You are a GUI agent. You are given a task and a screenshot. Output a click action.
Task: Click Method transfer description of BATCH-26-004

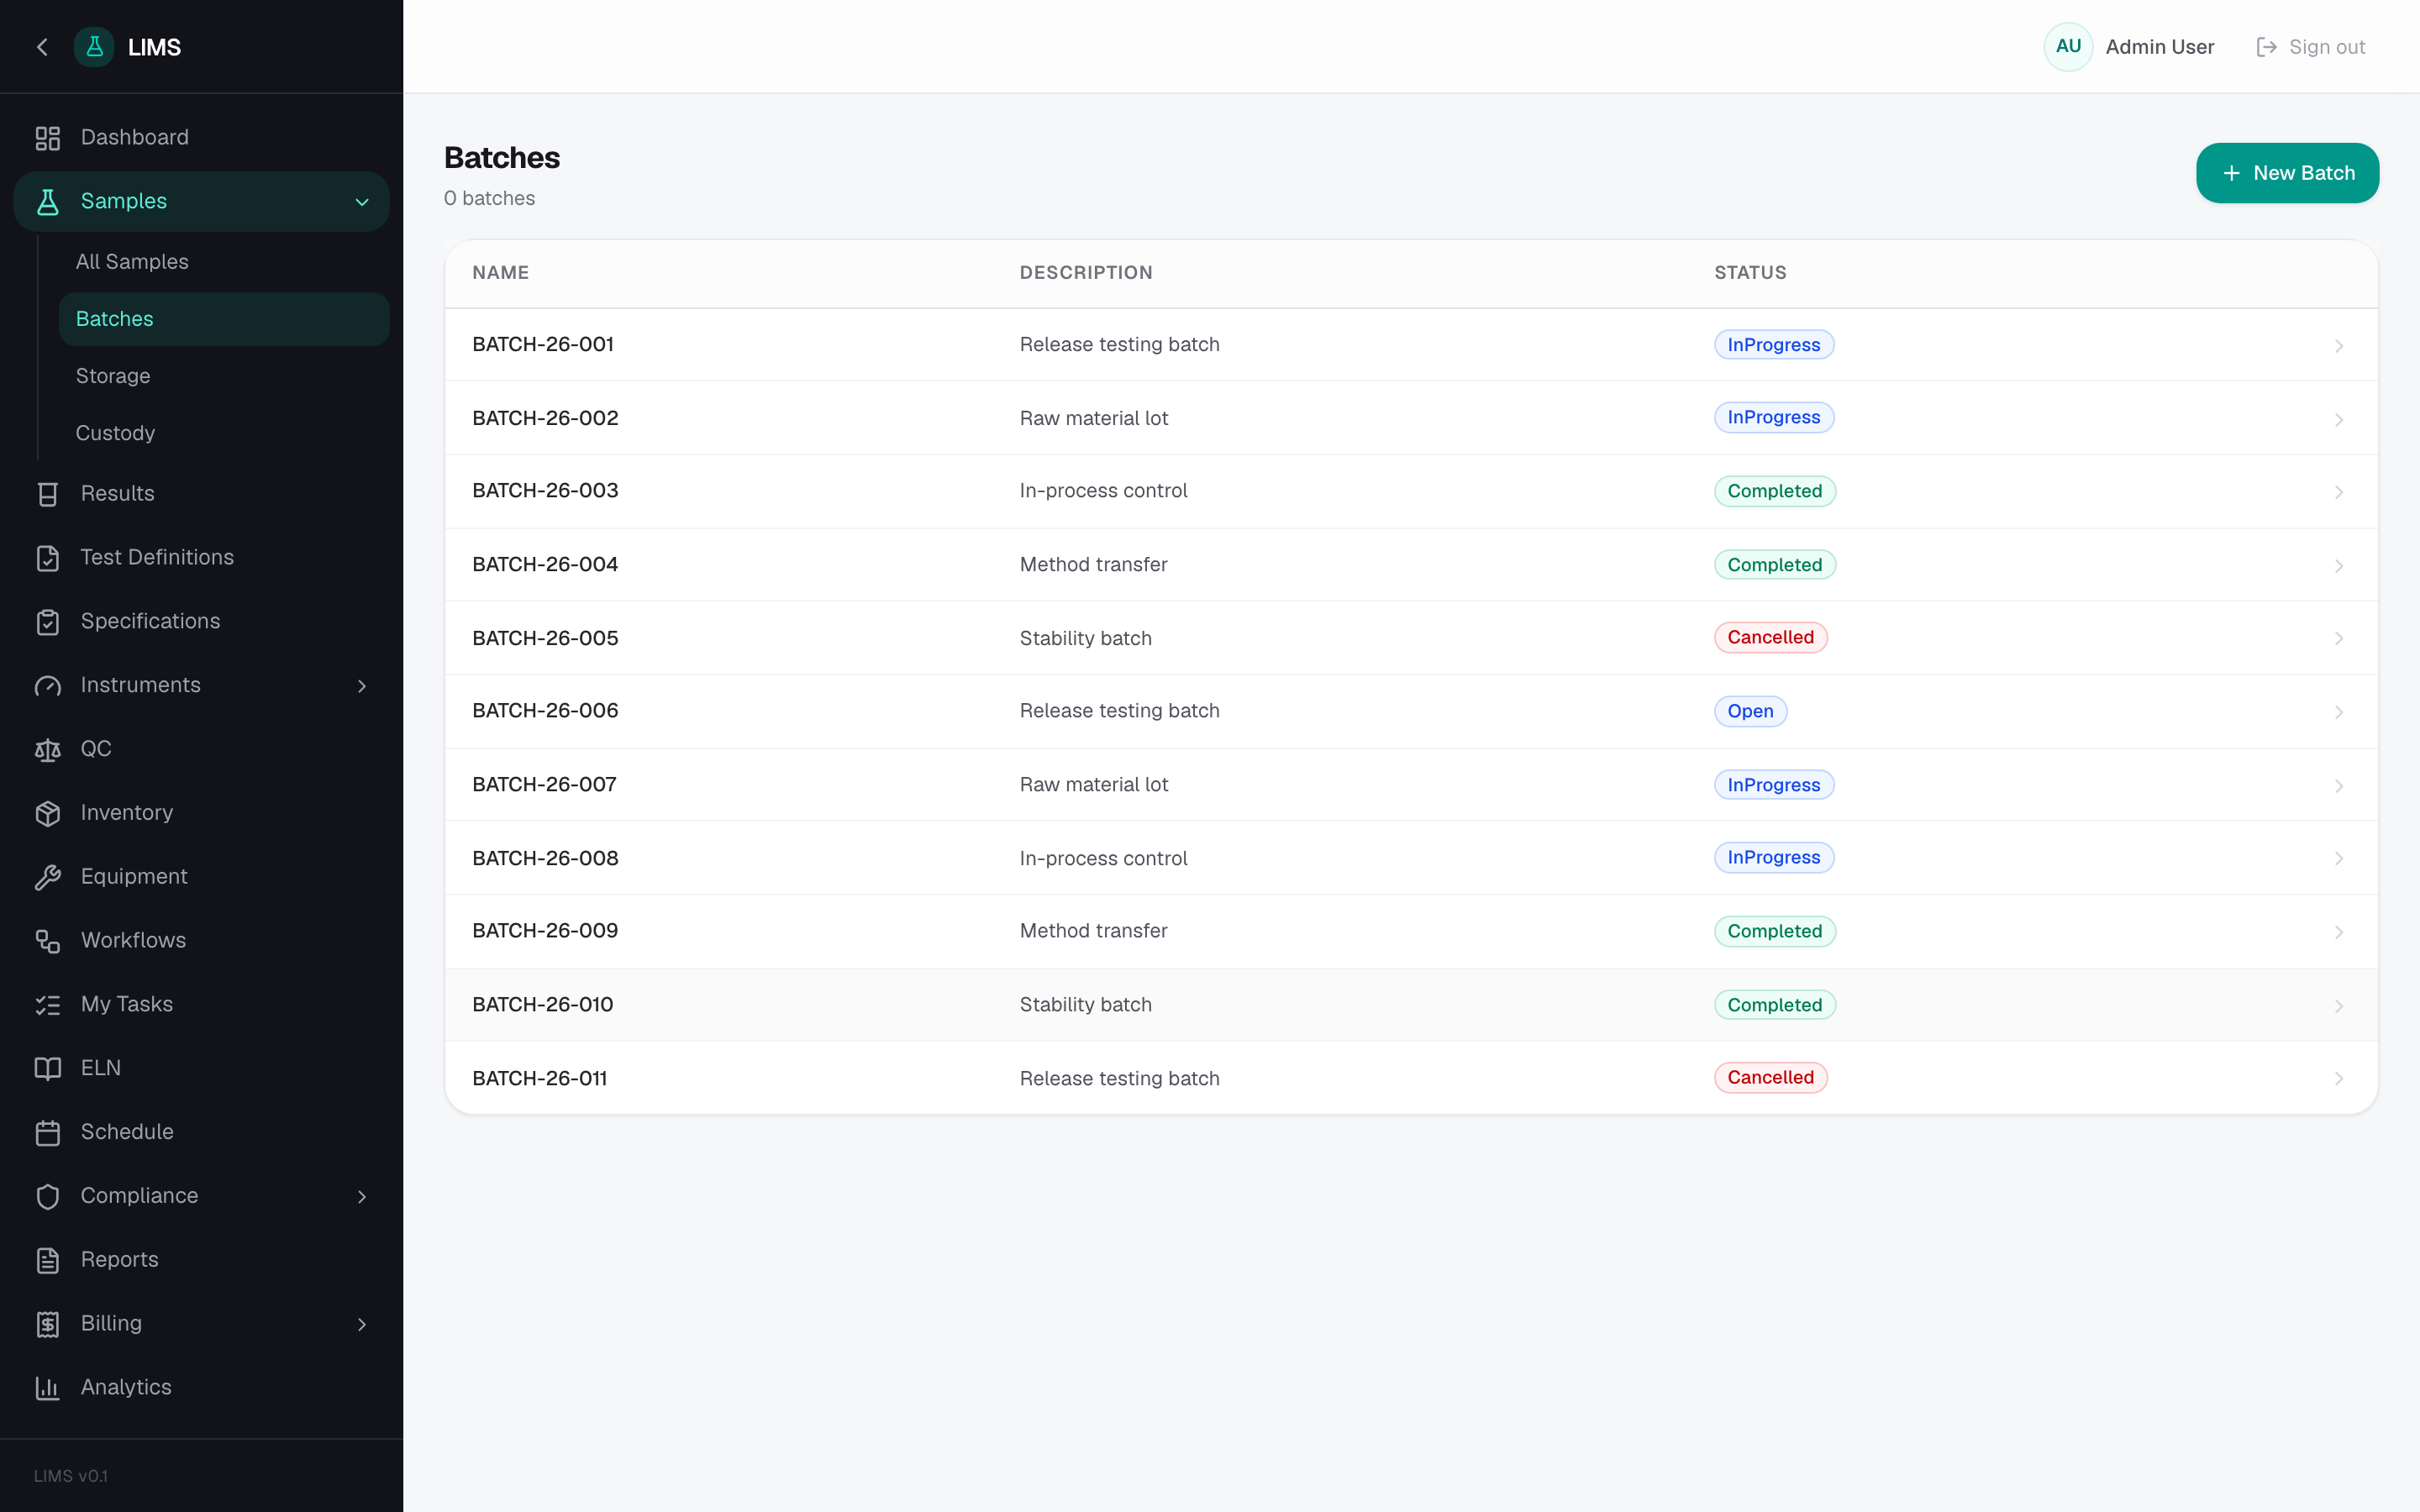[1093, 565]
